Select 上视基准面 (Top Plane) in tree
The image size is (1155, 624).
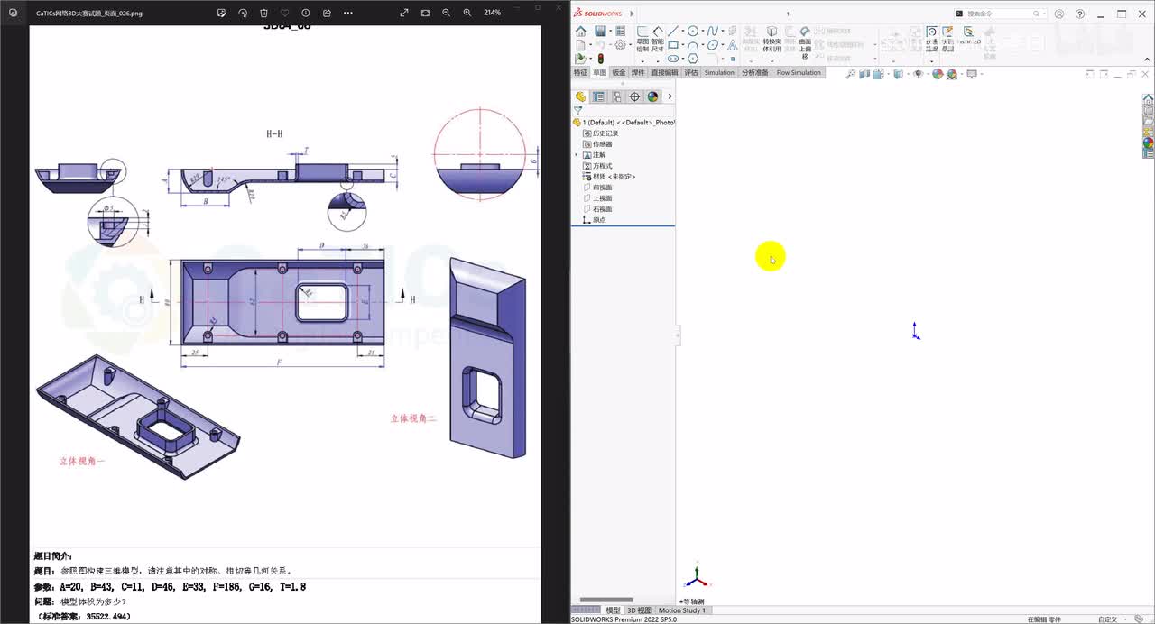pos(603,198)
